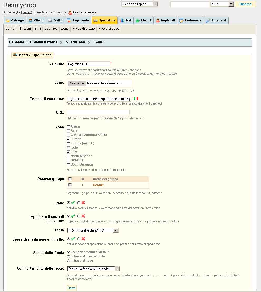The image size is (261, 292).
Task: Select the Spedizione tab
Action: click(104, 20)
